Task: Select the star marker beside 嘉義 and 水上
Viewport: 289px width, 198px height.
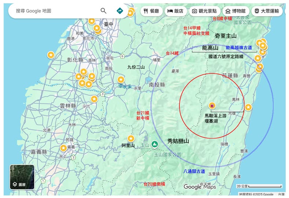Action: pos(63,148)
